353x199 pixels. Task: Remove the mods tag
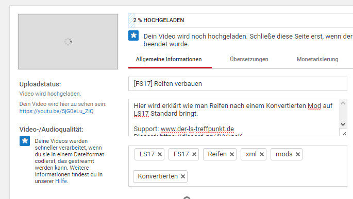298,154
